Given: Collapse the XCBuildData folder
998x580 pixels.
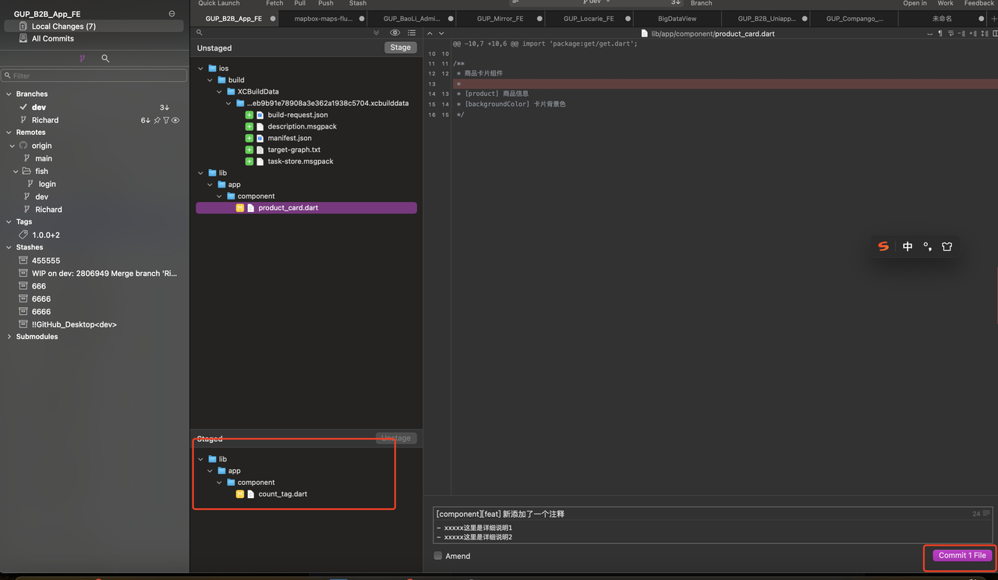Looking at the screenshot, I should [220, 91].
